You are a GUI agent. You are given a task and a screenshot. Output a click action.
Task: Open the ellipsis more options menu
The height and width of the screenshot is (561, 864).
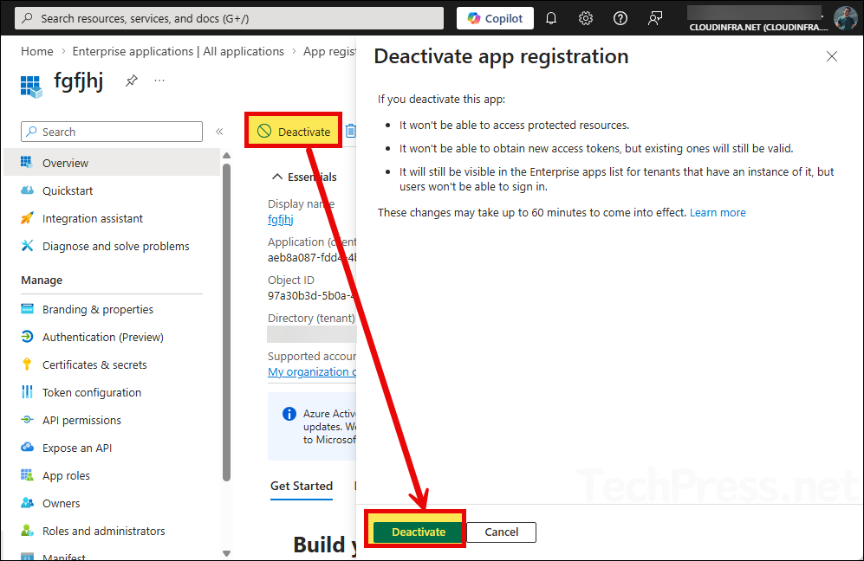(x=159, y=81)
